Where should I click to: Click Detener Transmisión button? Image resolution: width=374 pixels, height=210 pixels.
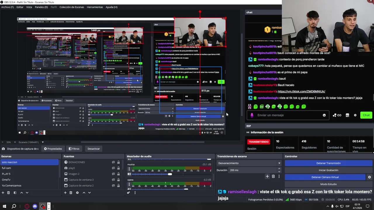click(x=328, y=163)
